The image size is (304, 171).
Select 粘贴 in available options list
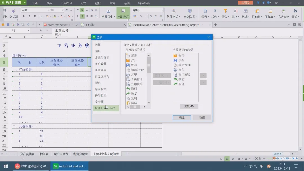(134, 103)
